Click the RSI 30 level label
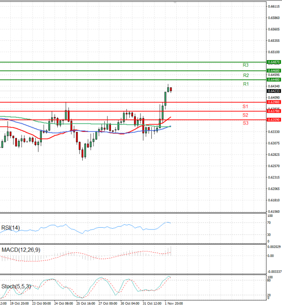The width and height of the screenshot is (282, 307). tap(269, 235)
